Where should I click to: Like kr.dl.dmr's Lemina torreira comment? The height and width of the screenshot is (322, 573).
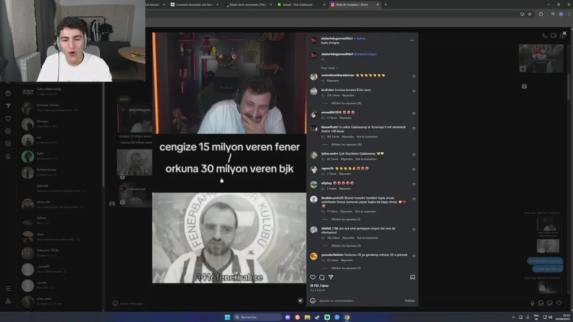414,91
